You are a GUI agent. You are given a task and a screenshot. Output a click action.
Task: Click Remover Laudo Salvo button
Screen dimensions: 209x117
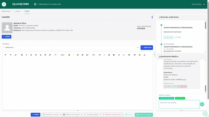[x=112, y=115]
